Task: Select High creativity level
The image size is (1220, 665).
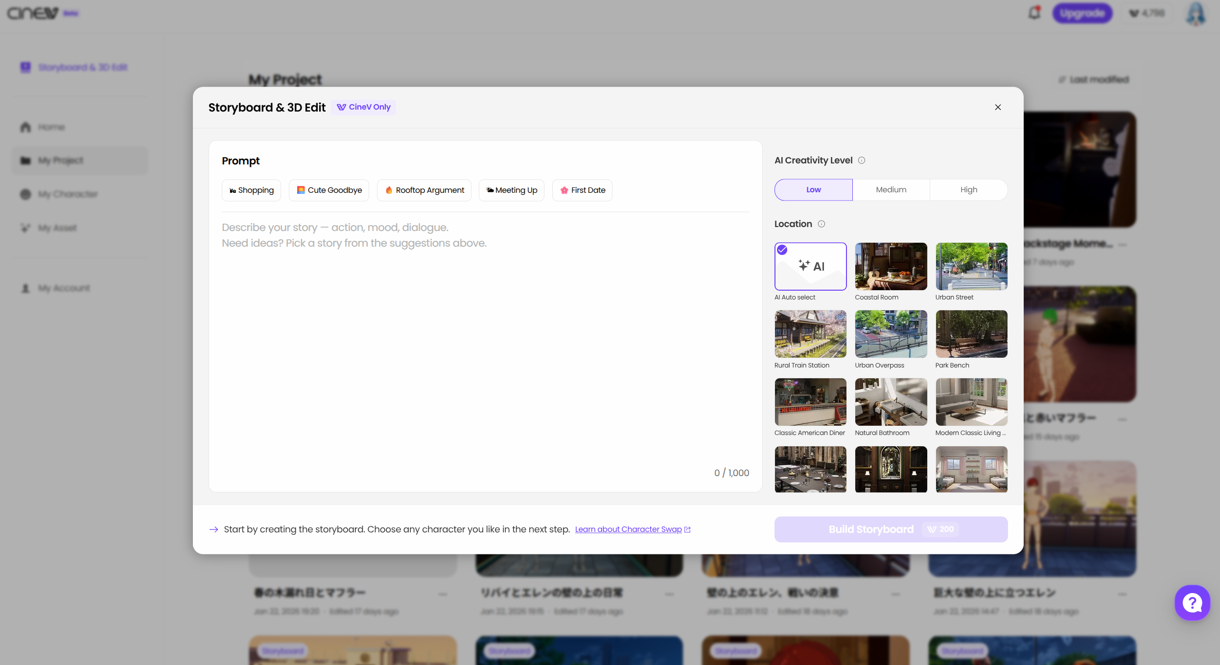Action: click(x=968, y=190)
